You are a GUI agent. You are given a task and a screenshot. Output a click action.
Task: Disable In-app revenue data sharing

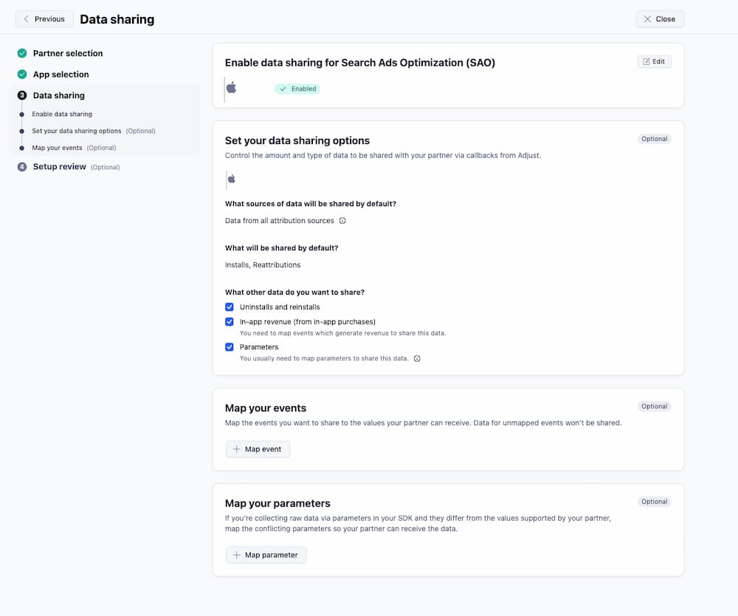point(230,321)
